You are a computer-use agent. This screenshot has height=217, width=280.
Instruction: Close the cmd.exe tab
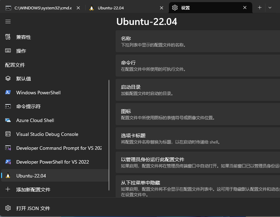[x=78, y=8]
